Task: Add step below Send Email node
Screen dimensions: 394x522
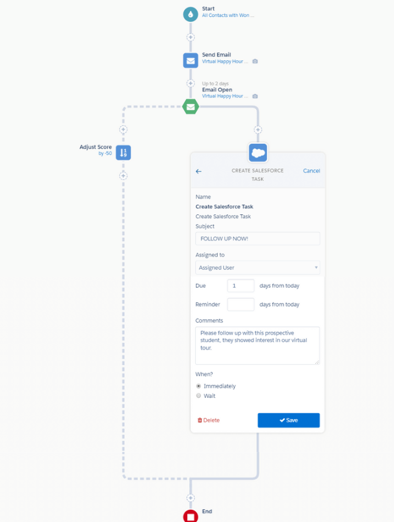Action: click(x=191, y=83)
